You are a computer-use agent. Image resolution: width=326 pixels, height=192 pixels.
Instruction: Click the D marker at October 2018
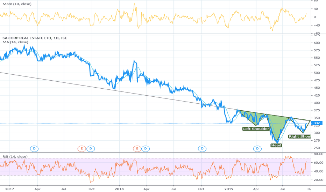202,149
